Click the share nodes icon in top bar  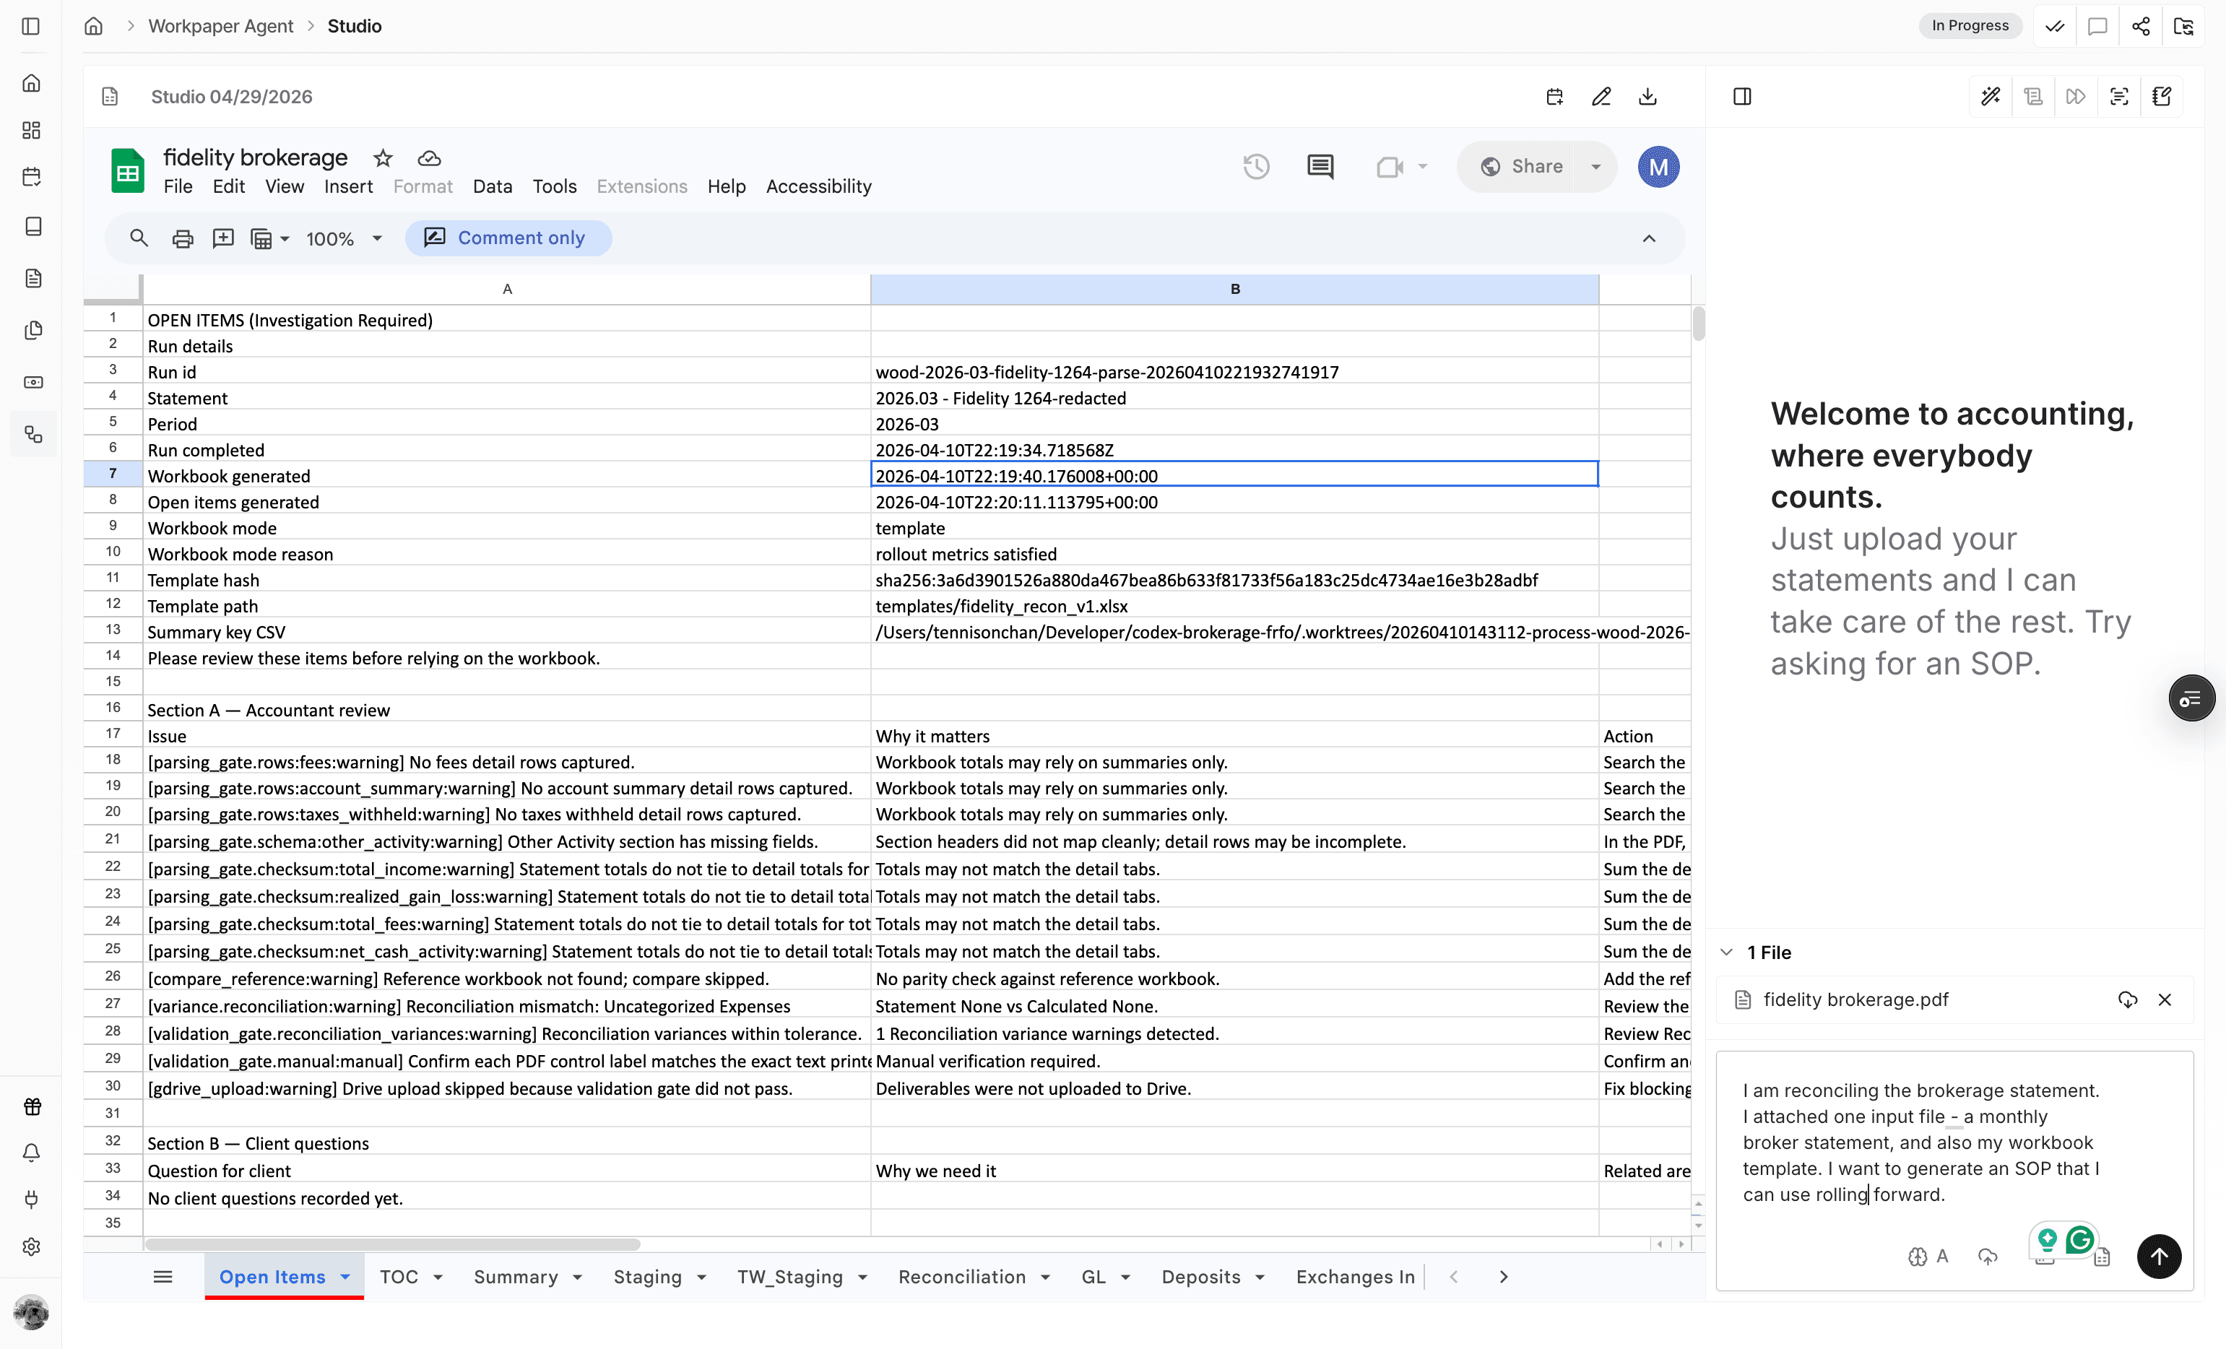2141,26
